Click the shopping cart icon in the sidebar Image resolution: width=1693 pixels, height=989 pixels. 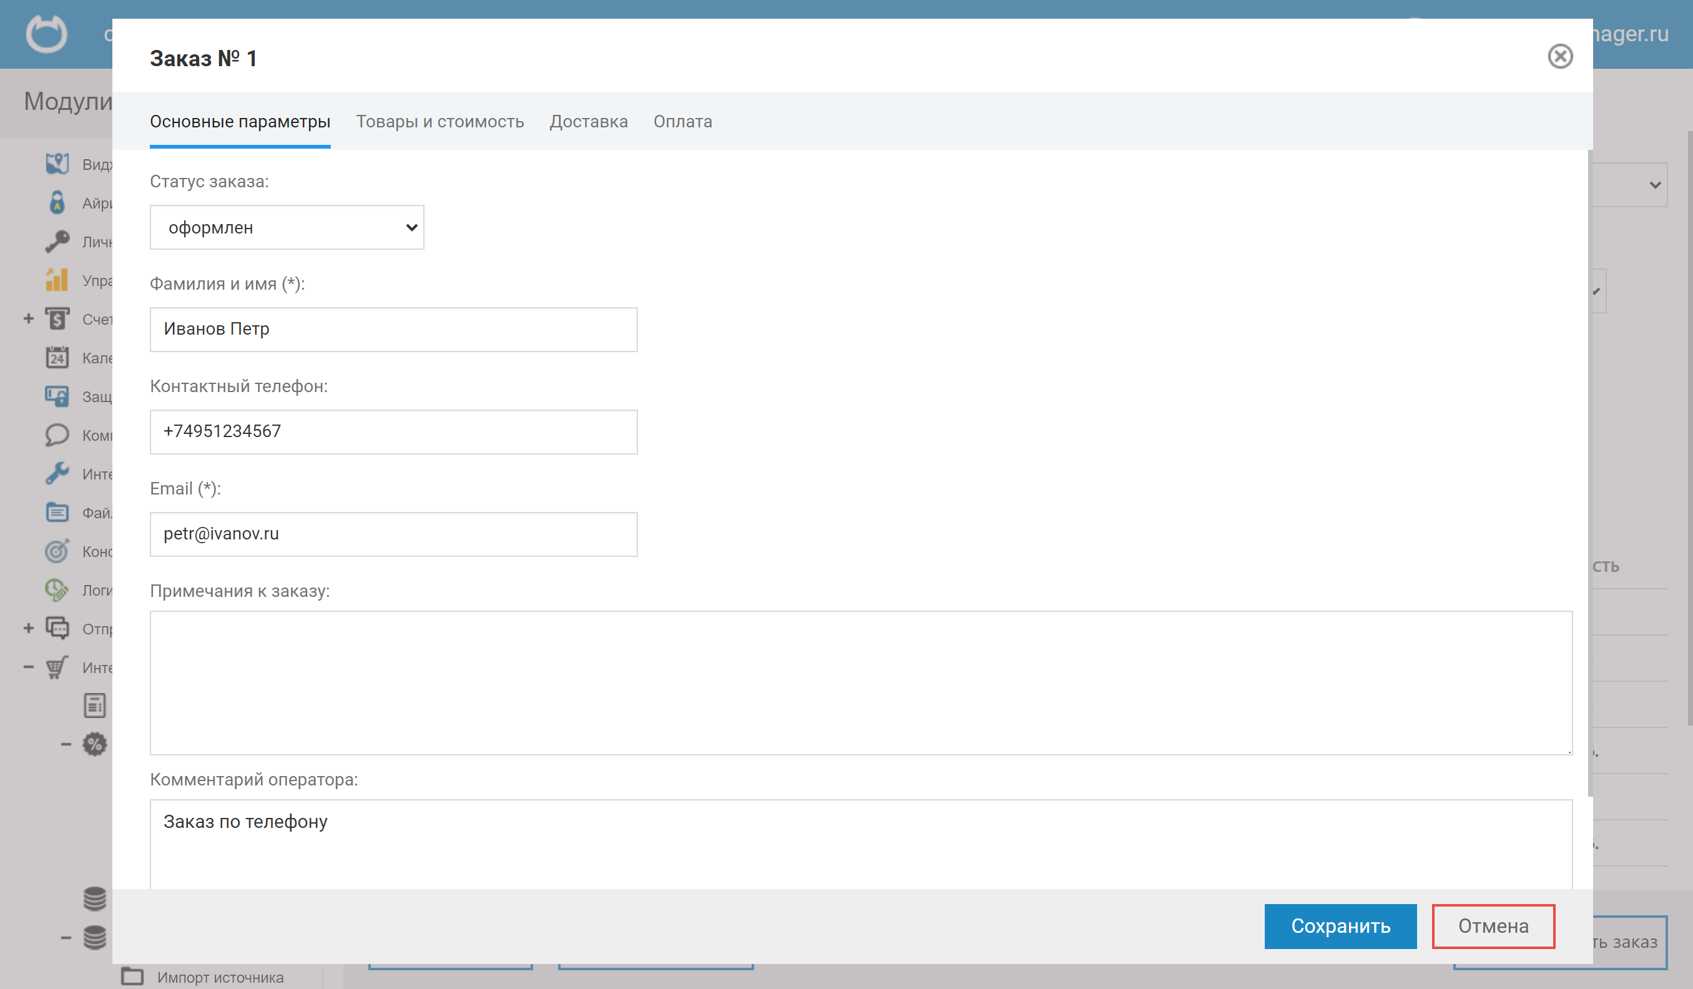click(x=57, y=667)
